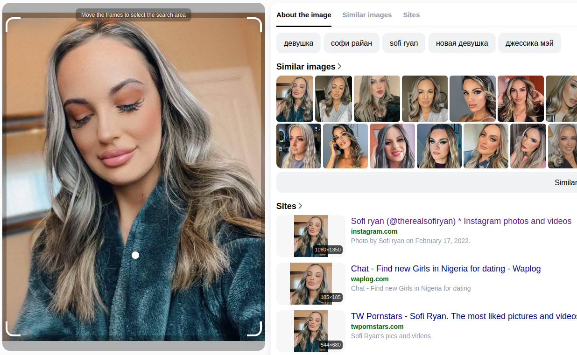Viewport: 577px width, 355px height.
Task: Open third thumbnail in bottom similar images row
Action: tap(392, 146)
